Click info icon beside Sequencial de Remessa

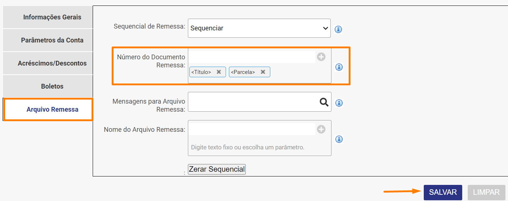338,29
